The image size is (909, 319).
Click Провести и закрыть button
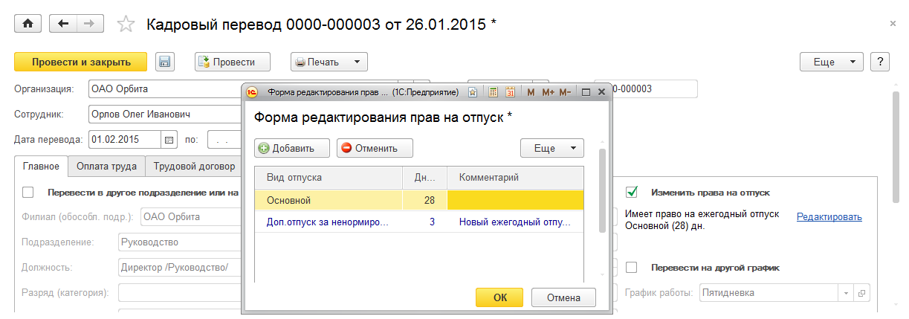(x=81, y=62)
